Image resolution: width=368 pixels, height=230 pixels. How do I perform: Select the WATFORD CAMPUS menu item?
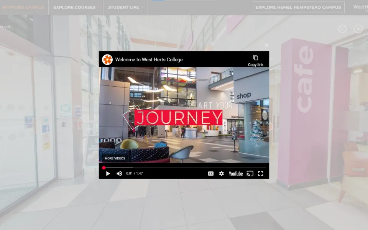(x=23, y=7)
